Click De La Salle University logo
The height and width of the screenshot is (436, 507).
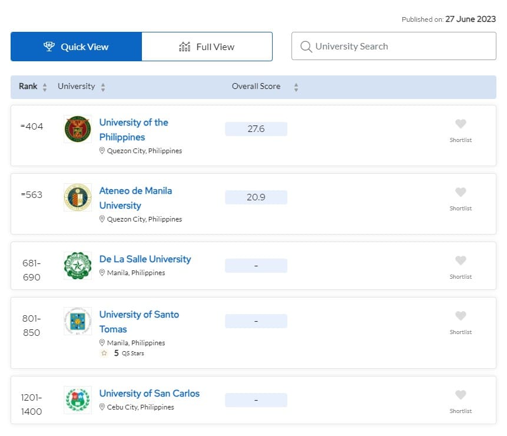click(78, 266)
